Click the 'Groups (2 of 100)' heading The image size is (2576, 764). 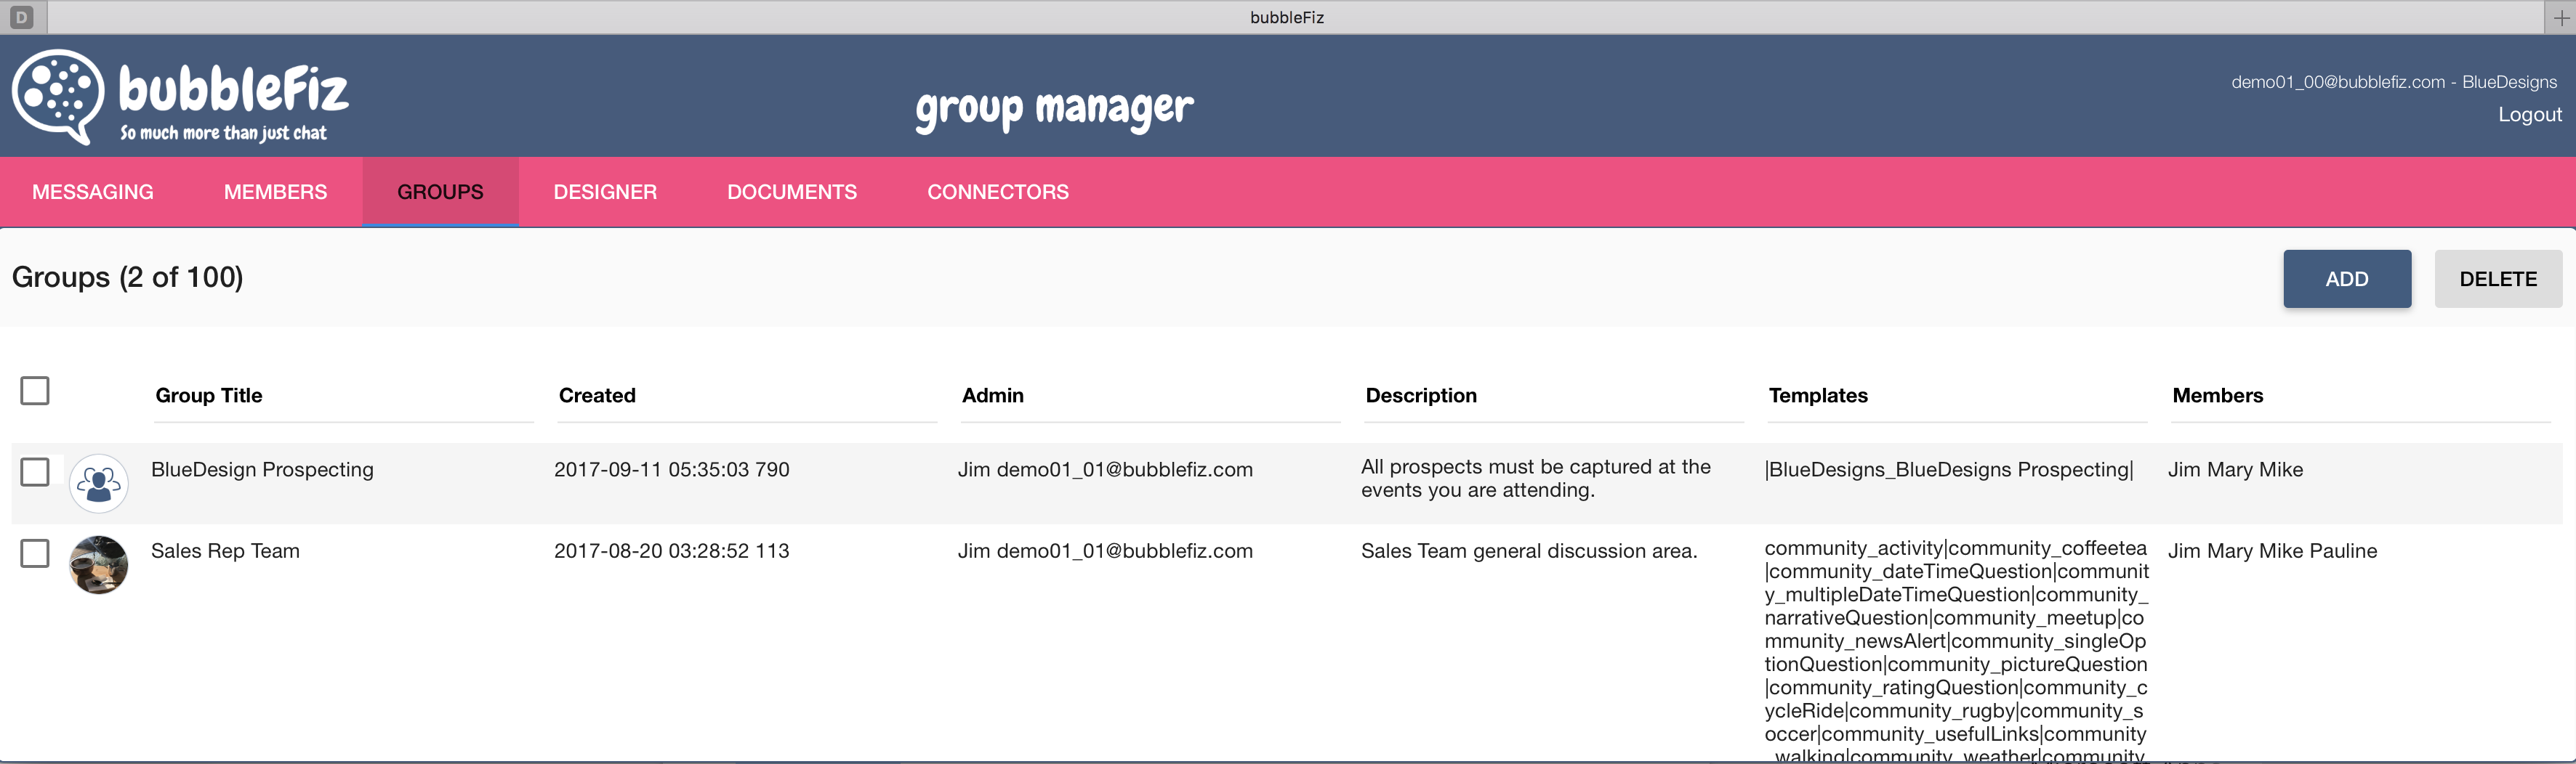point(127,277)
